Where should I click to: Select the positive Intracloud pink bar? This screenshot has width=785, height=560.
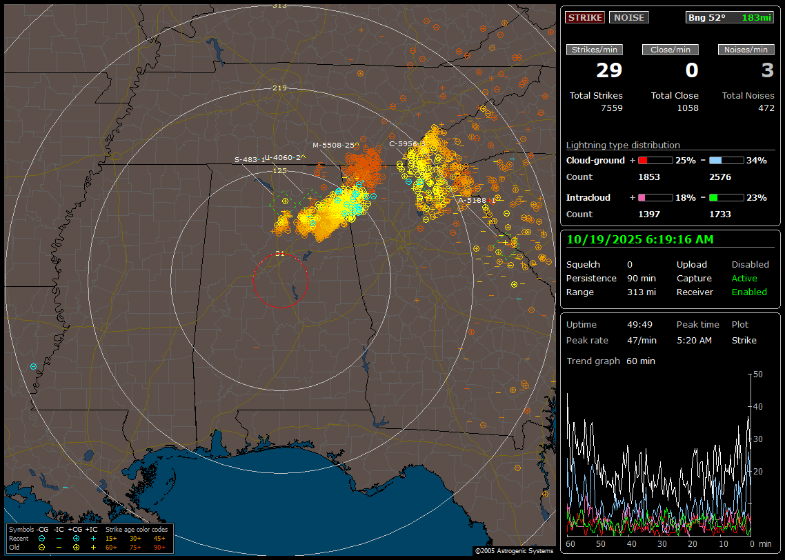tap(655, 197)
